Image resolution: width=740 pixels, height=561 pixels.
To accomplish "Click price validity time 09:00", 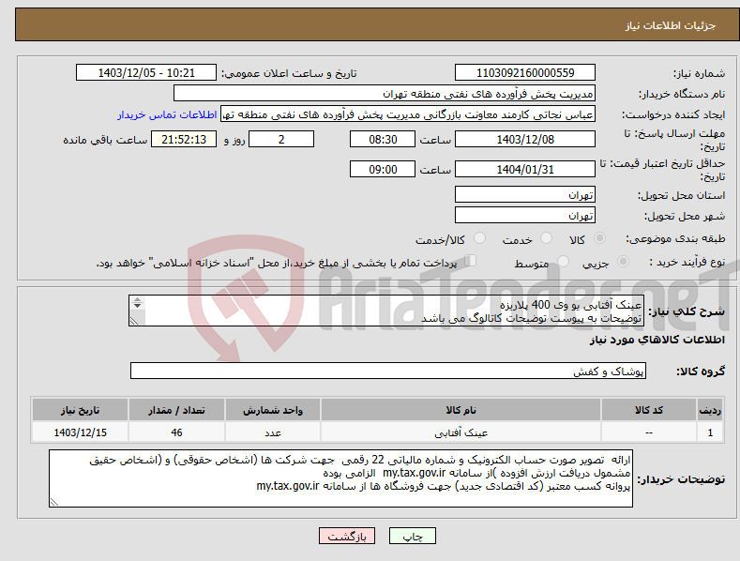I will click(x=383, y=169).
